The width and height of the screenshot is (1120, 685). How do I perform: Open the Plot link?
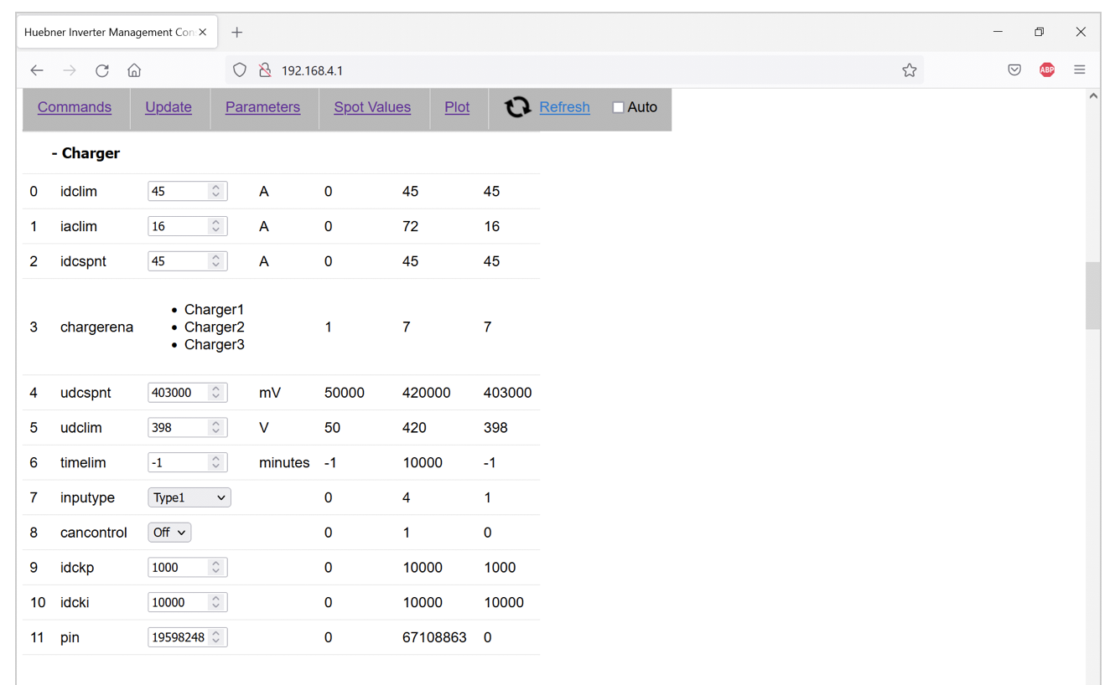(457, 107)
